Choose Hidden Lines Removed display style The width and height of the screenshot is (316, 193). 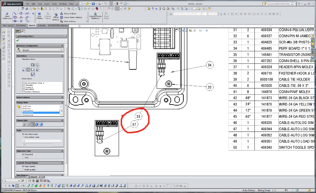[33, 125]
